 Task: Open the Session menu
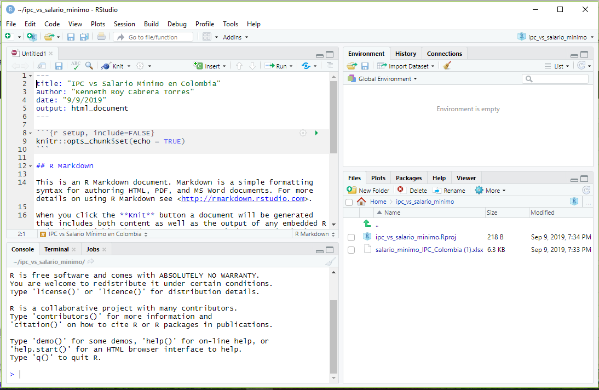coord(124,24)
